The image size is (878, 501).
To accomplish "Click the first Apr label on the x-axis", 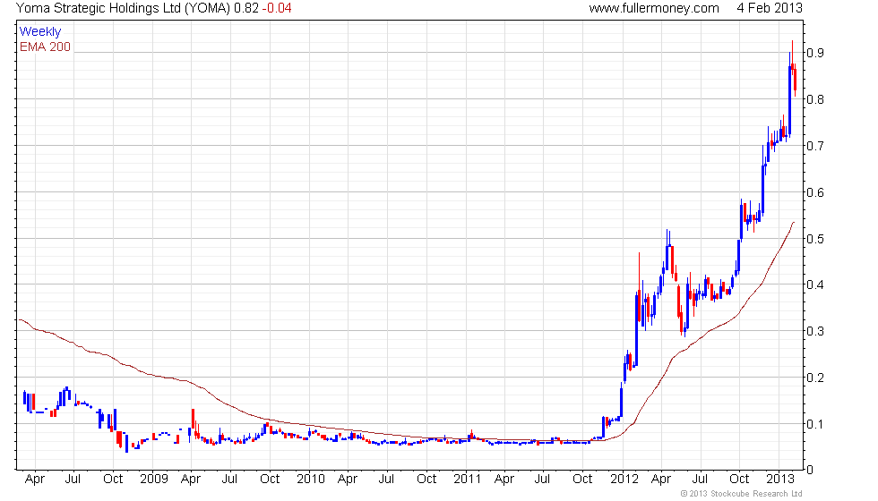I will pos(35,480).
